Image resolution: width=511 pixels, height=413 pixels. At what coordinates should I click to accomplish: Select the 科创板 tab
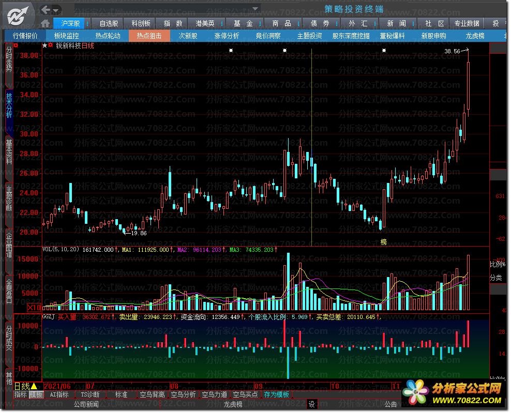(x=141, y=23)
